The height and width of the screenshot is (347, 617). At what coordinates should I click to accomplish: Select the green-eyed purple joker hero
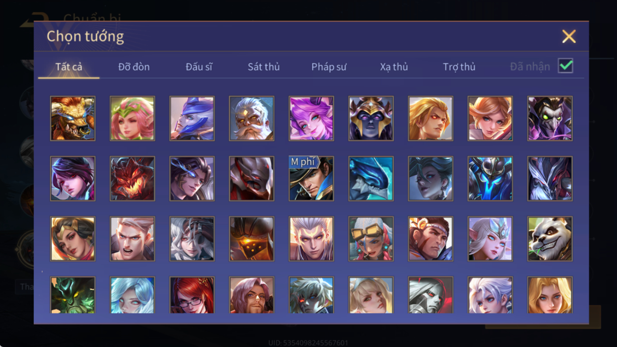550,118
